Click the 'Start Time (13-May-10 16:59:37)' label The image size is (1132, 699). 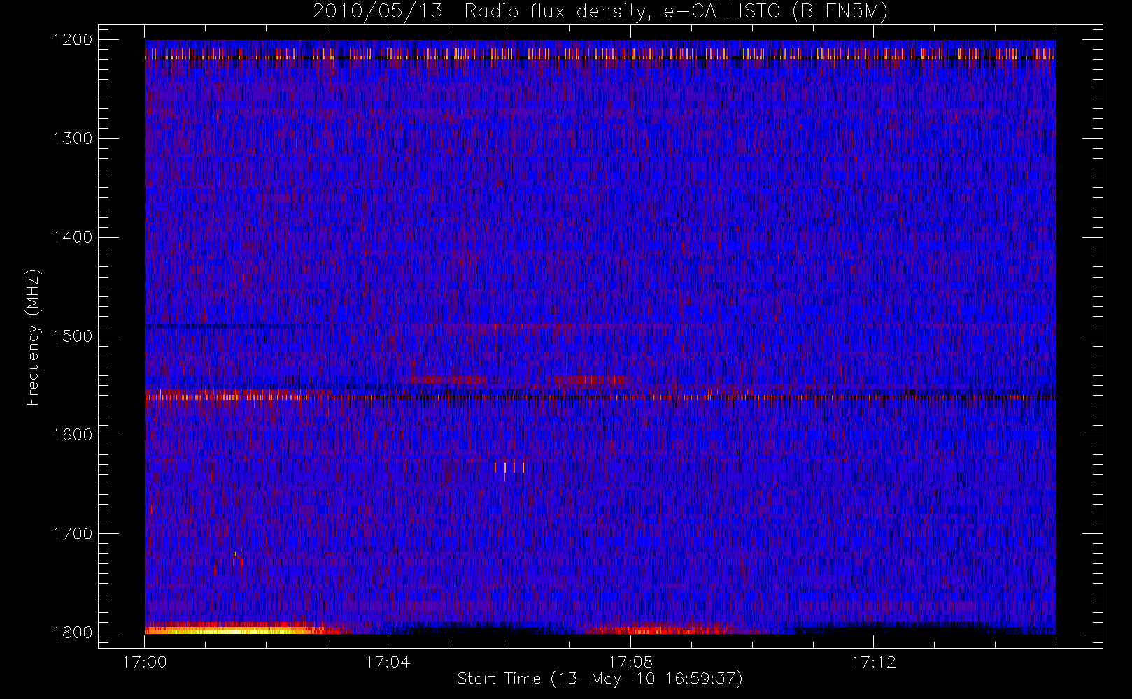point(600,679)
